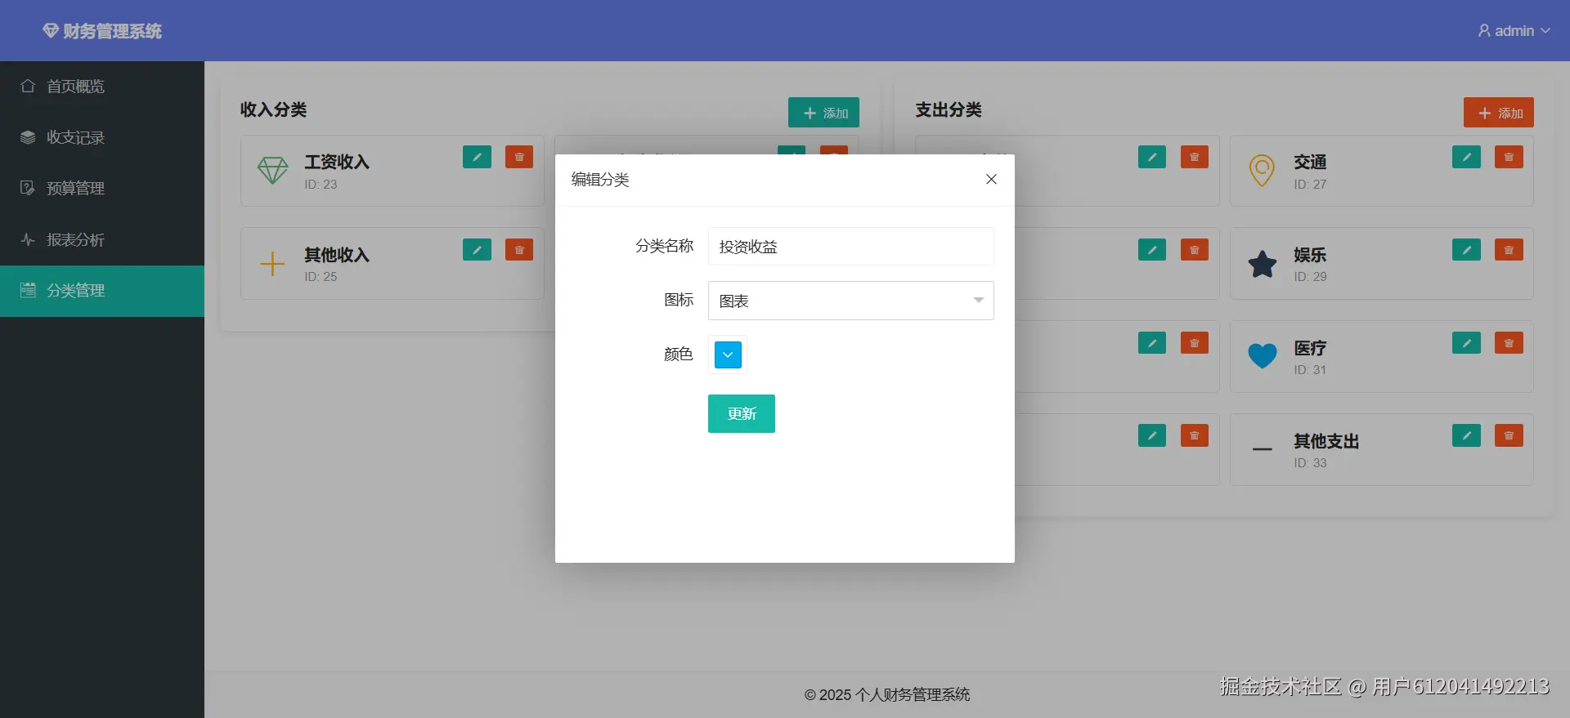The image size is (1570, 718).
Task: Click the 财务管理系统 title
Action: [x=112, y=31]
